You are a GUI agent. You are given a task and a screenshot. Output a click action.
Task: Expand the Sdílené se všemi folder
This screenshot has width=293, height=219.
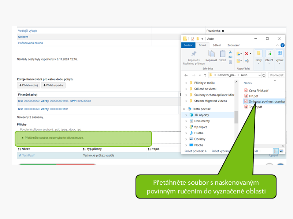[186, 89]
